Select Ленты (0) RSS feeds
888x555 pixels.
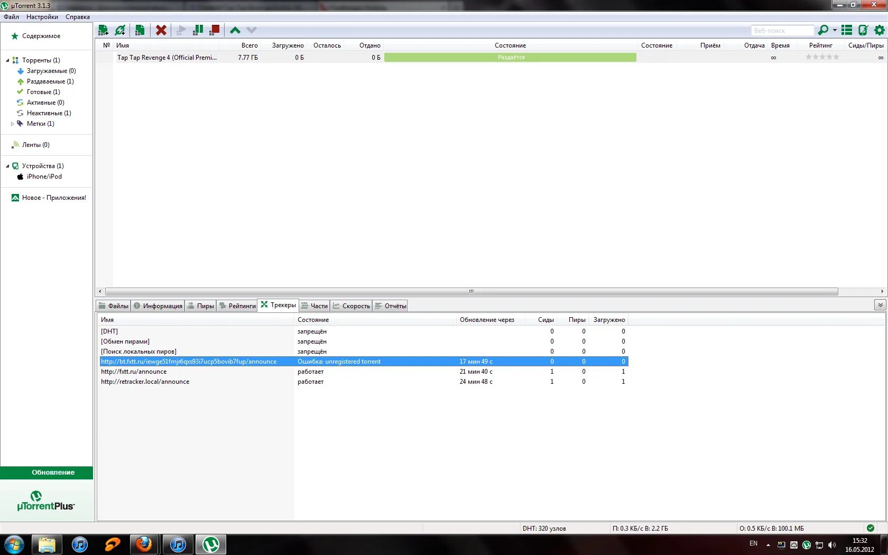35,145
